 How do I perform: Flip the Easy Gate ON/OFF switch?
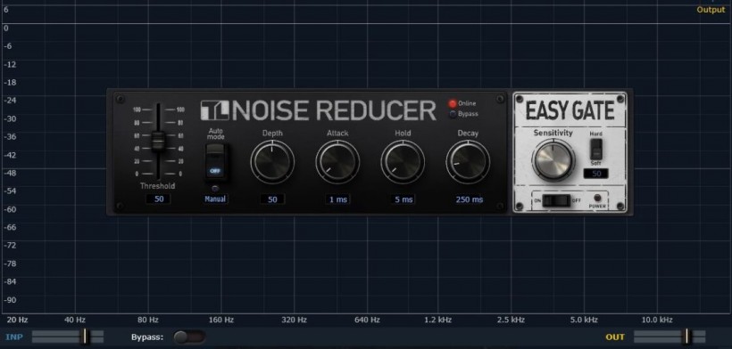click(x=556, y=200)
